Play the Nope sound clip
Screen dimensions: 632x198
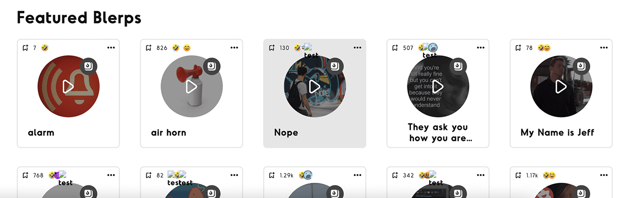pos(315,86)
